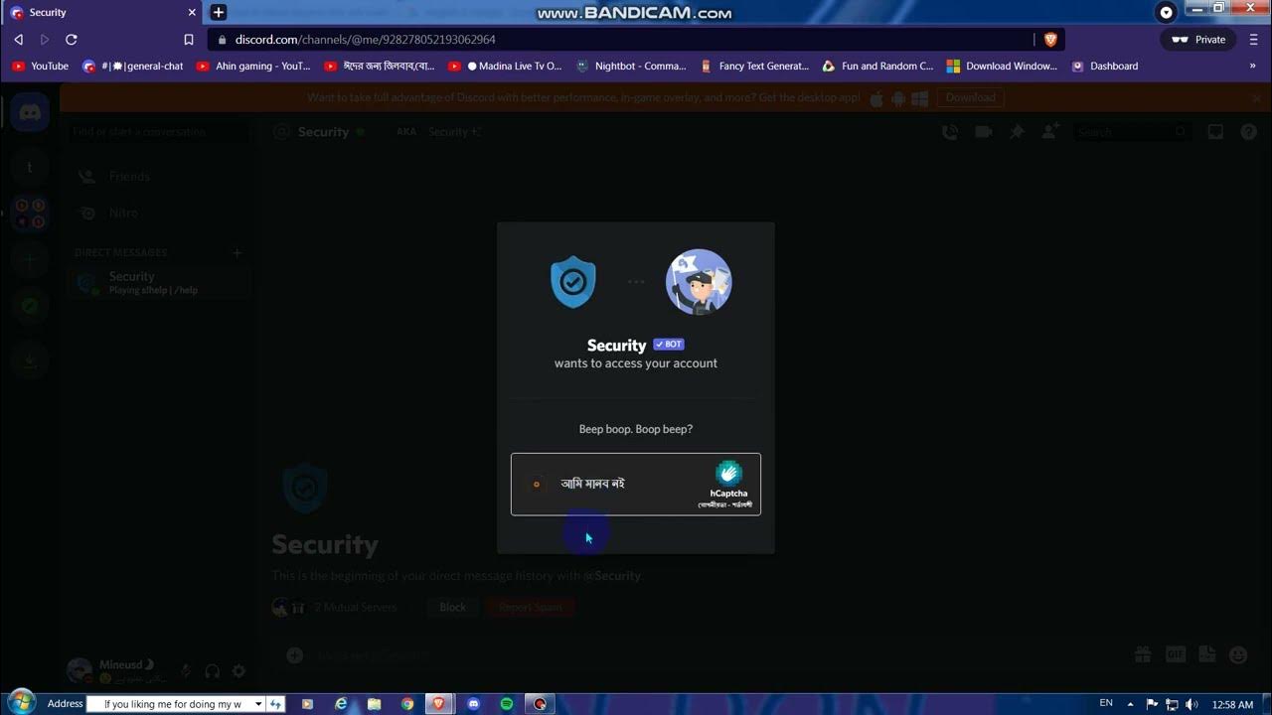Click the browser back button

pos(18,40)
